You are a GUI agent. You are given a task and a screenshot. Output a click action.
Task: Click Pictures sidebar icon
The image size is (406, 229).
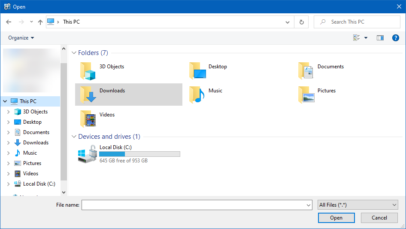pos(18,163)
